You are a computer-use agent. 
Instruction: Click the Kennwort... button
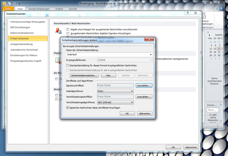144,76
